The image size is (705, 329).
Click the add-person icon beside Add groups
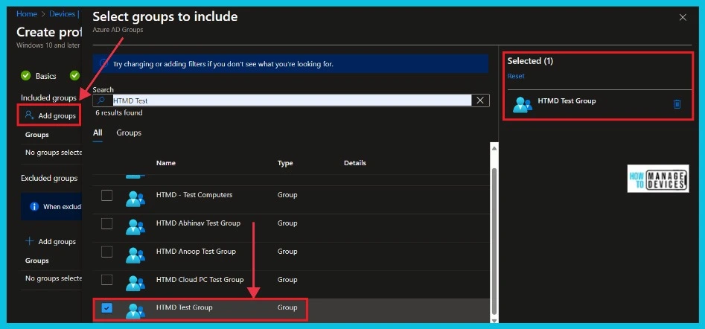(30, 115)
